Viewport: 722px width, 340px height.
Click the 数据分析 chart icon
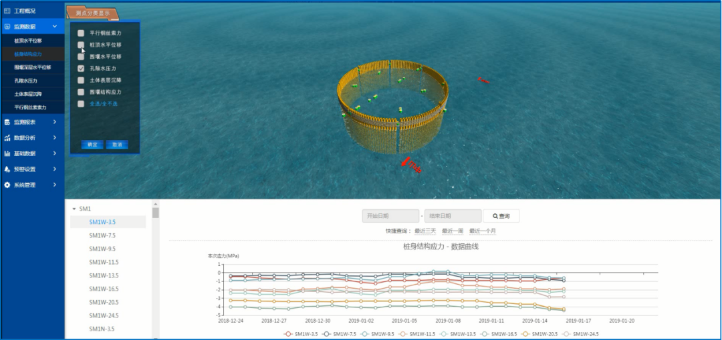[7, 138]
